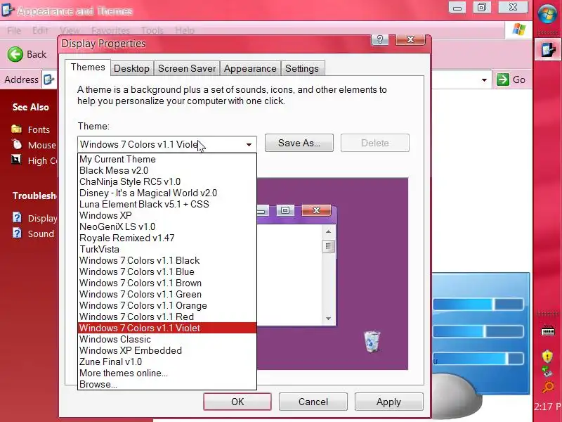Choose More themes online... entry
This screenshot has height=422, width=562.
[x=167, y=373]
